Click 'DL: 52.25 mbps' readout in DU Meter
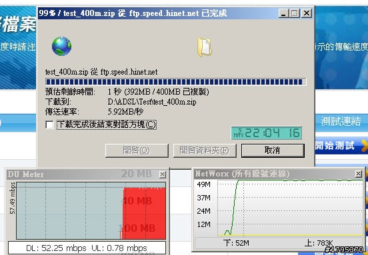 coord(56,248)
